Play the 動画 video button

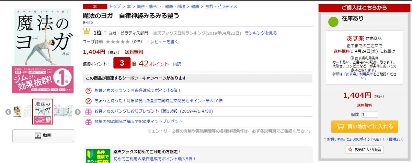pos(43,136)
